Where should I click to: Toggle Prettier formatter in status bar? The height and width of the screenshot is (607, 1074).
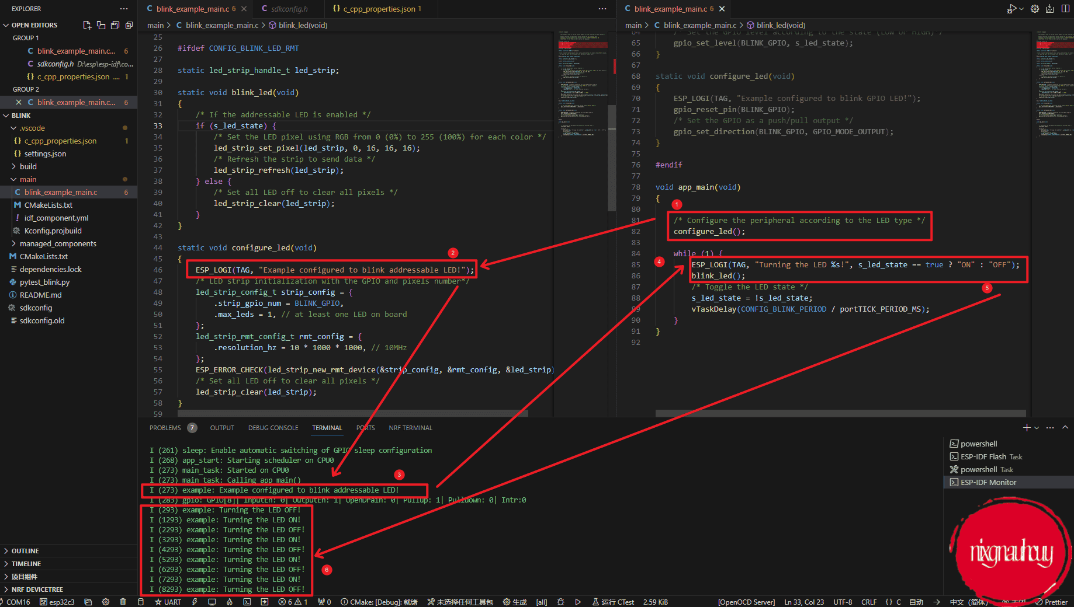tap(1052, 602)
